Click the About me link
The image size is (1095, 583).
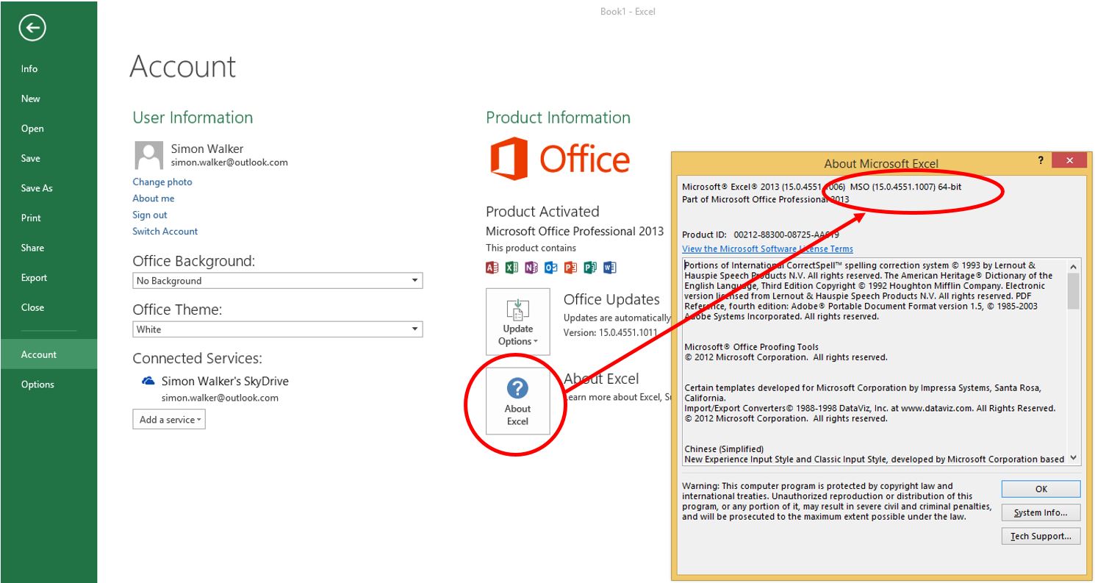154,198
